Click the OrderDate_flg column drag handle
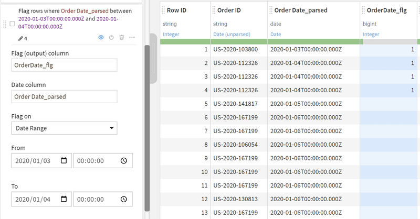The width and height of the screenshot is (420, 219). pos(363,10)
